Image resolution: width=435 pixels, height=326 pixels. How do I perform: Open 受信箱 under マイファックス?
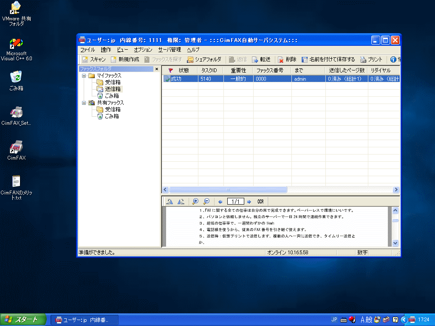(x=113, y=82)
